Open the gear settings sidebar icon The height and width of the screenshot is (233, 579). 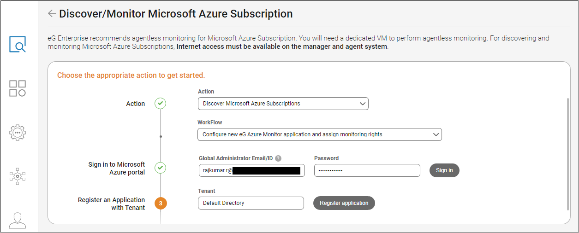tap(18, 132)
